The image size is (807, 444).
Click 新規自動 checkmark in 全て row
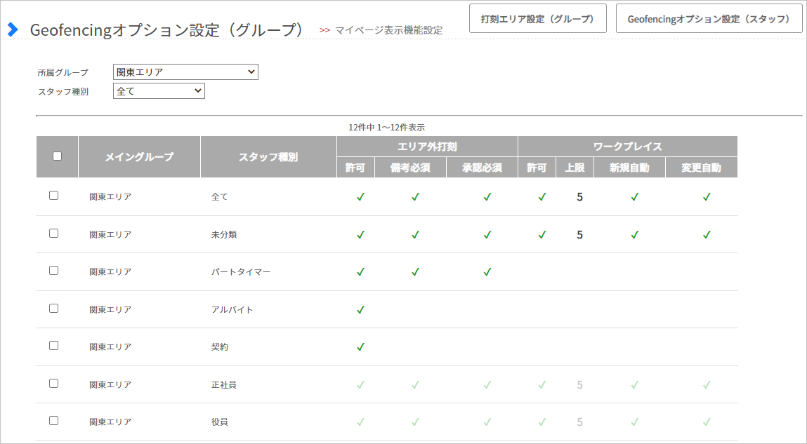635,196
